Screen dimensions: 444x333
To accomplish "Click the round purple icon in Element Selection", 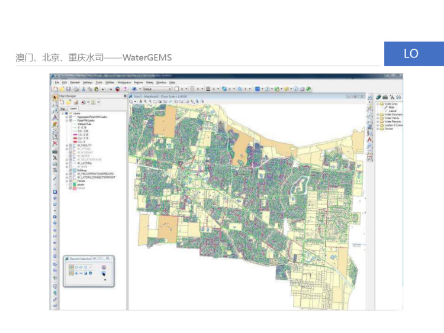I will tap(104, 267).
